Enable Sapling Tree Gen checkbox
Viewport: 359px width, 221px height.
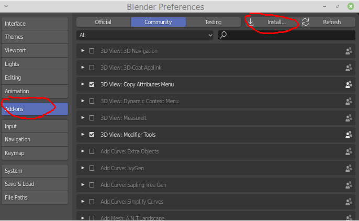click(x=92, y=185)
